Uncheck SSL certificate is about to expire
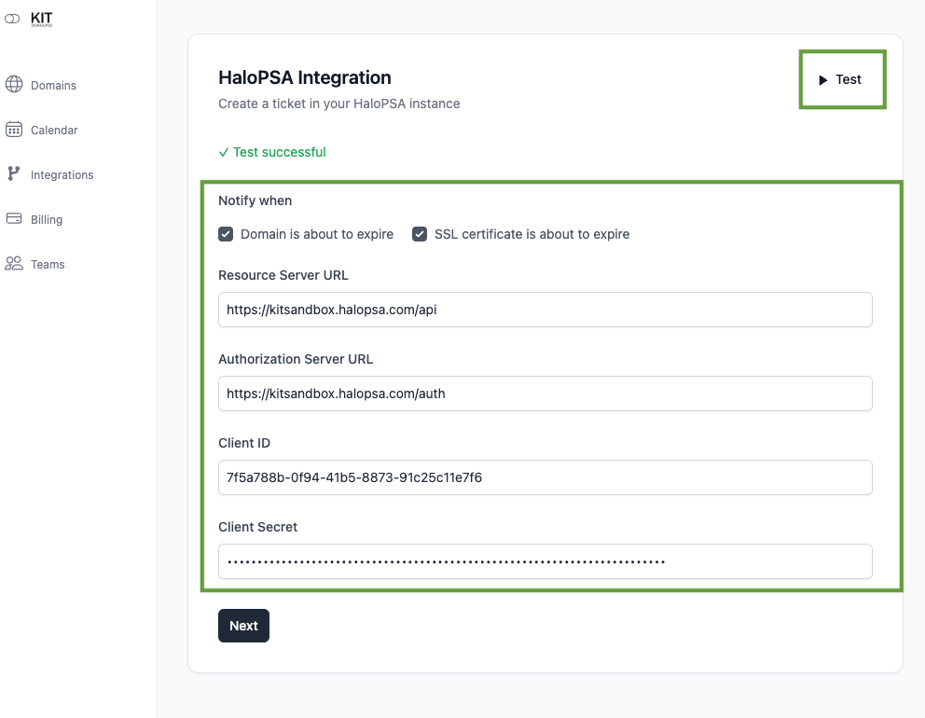This screenshot has width=925, height=718. (420, 234)
